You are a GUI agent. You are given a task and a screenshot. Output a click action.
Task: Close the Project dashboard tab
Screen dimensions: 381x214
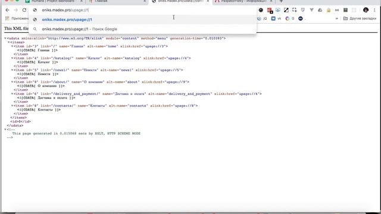pyautogui.click(x=81, y=1)
